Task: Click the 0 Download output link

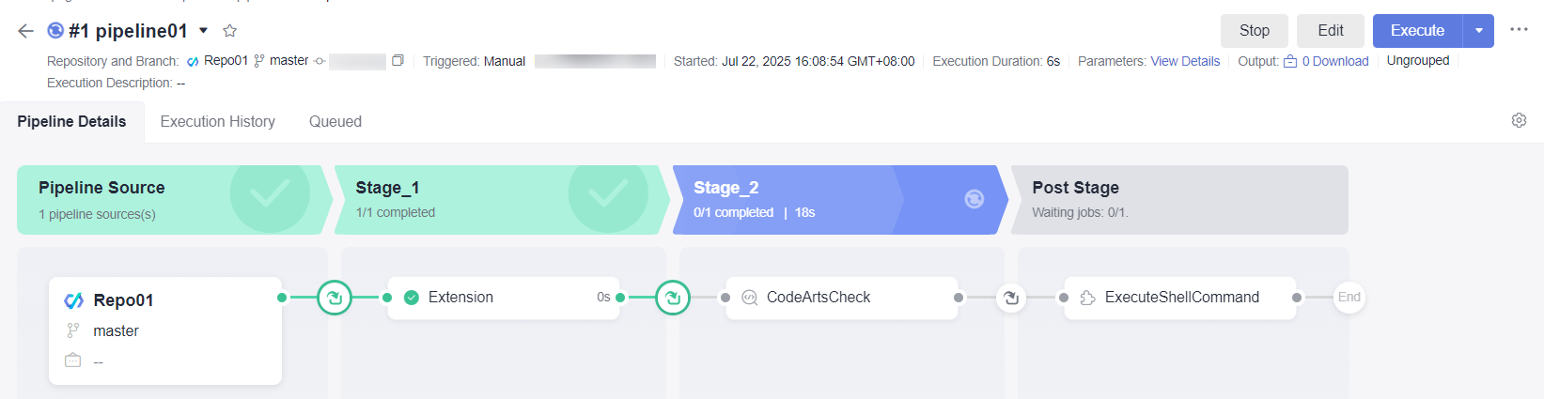Action: click(x=1333, y=61)
